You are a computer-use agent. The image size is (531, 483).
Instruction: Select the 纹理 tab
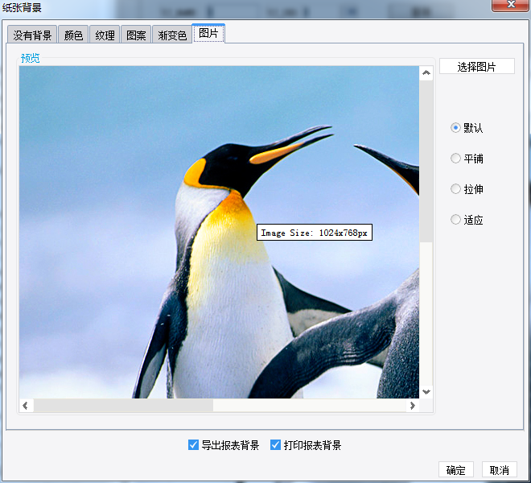click(x=105, y=35)
